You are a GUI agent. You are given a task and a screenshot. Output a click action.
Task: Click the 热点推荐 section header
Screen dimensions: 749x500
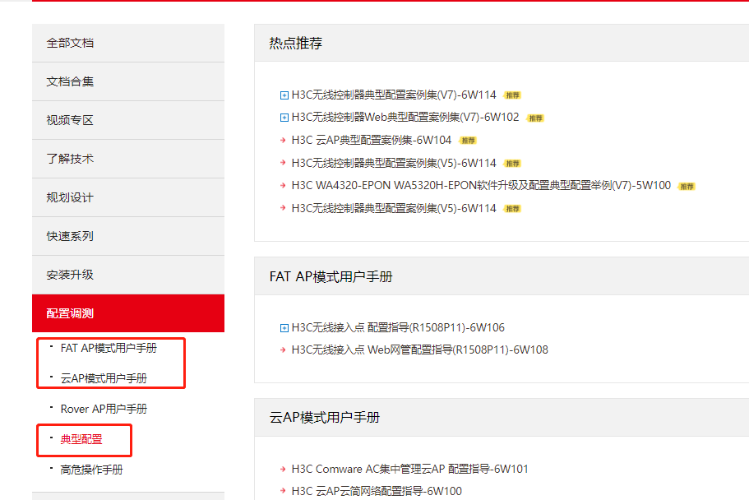pyautogui.click(x=502, y=43)
